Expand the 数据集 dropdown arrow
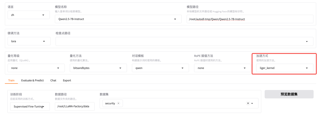332x116 pixels. (252, 103)
